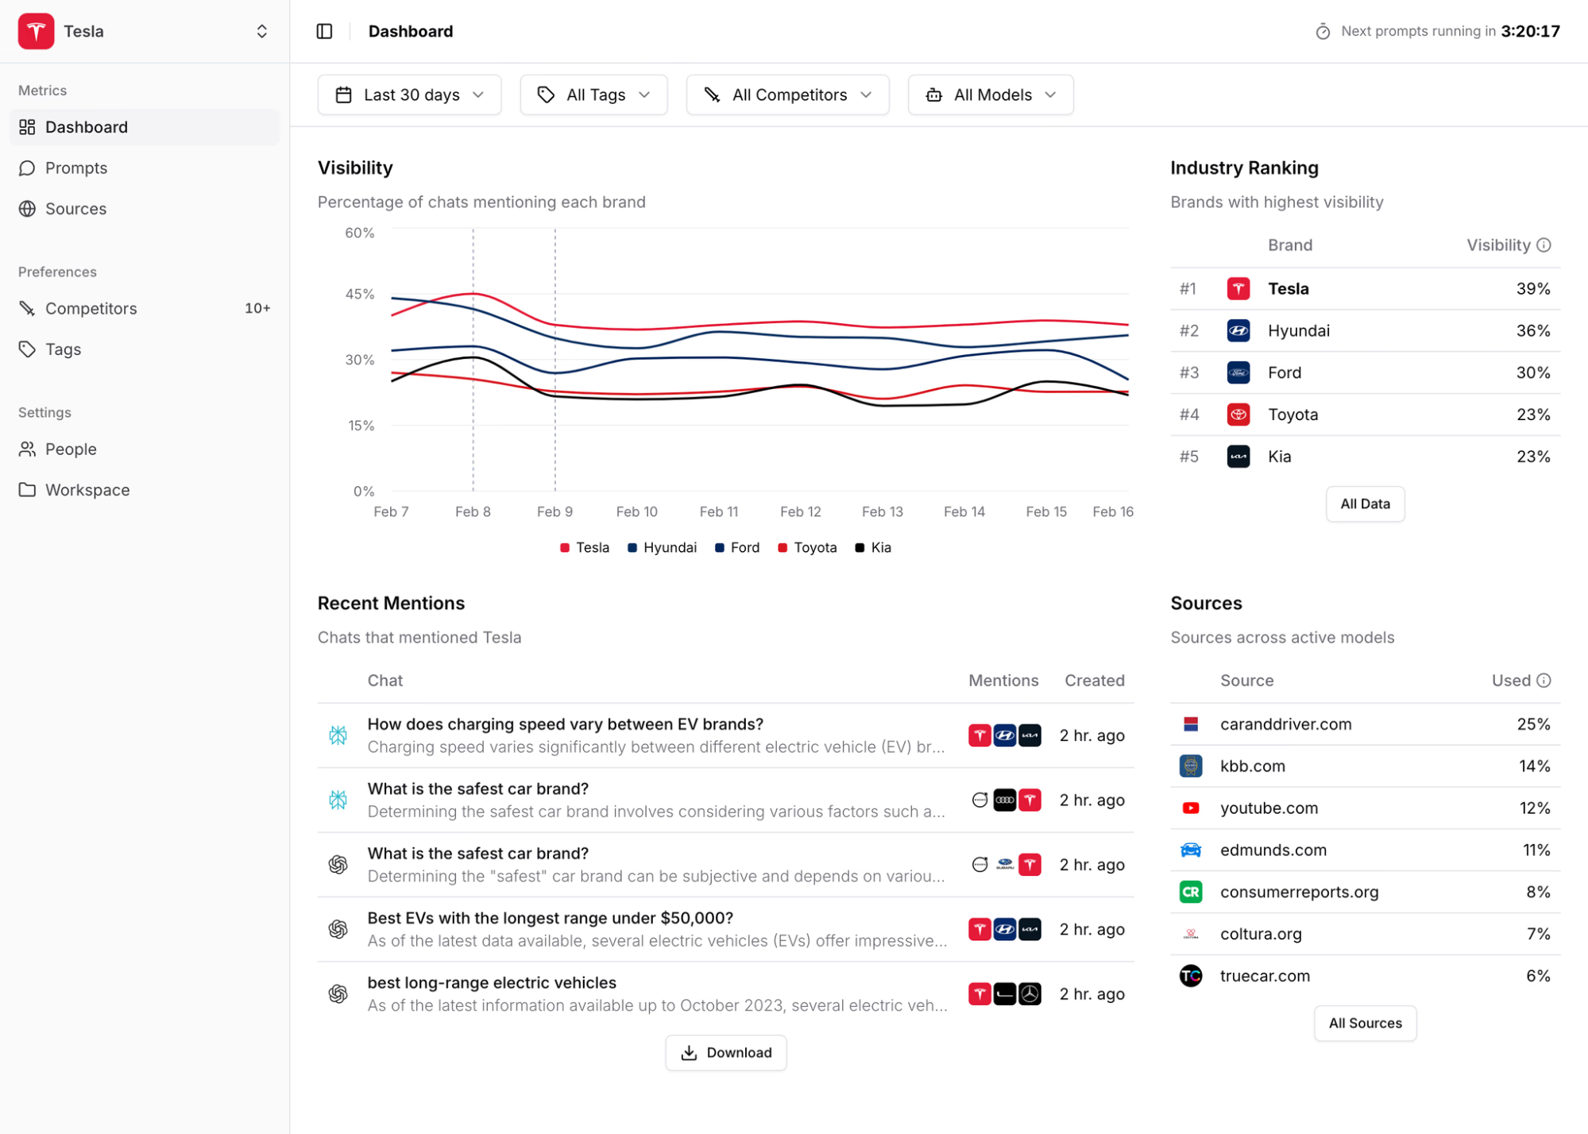
Task: Select the Dashboard grid icon in sidebar
Action: tap(27, 127)
